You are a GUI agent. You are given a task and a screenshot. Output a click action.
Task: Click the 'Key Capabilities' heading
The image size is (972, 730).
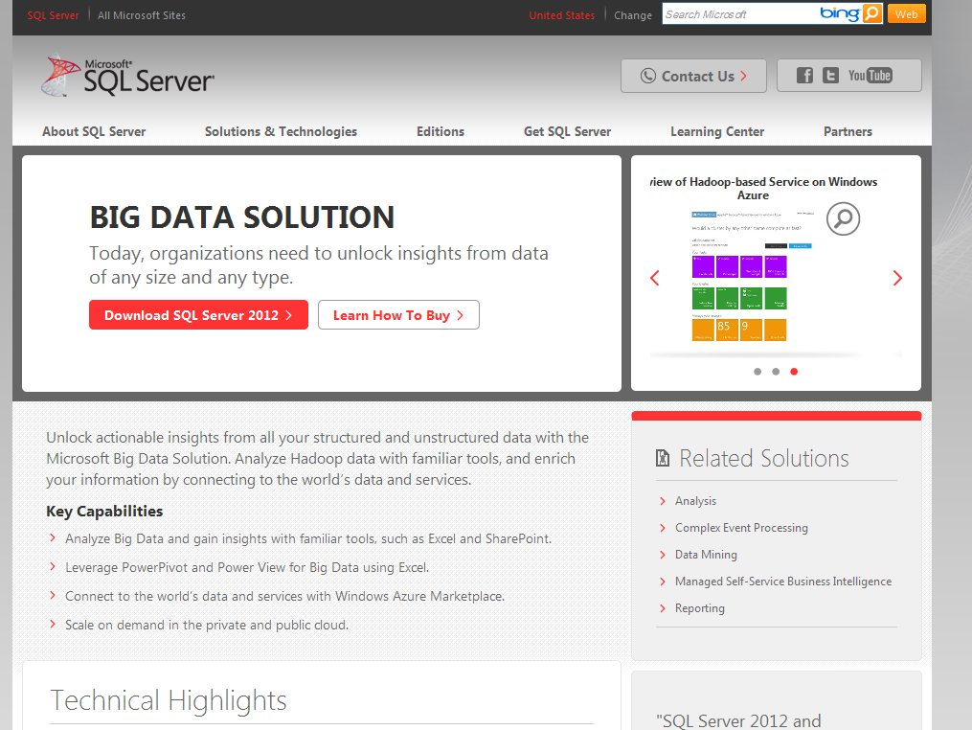click(104, 511)
